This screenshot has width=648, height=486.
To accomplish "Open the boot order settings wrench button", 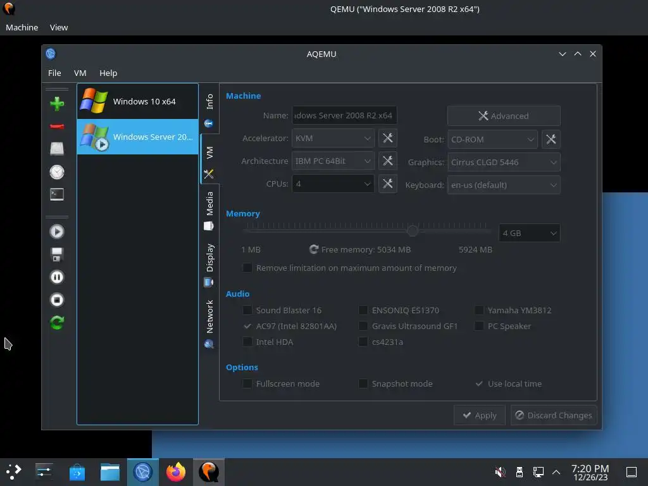I will 551,139.
